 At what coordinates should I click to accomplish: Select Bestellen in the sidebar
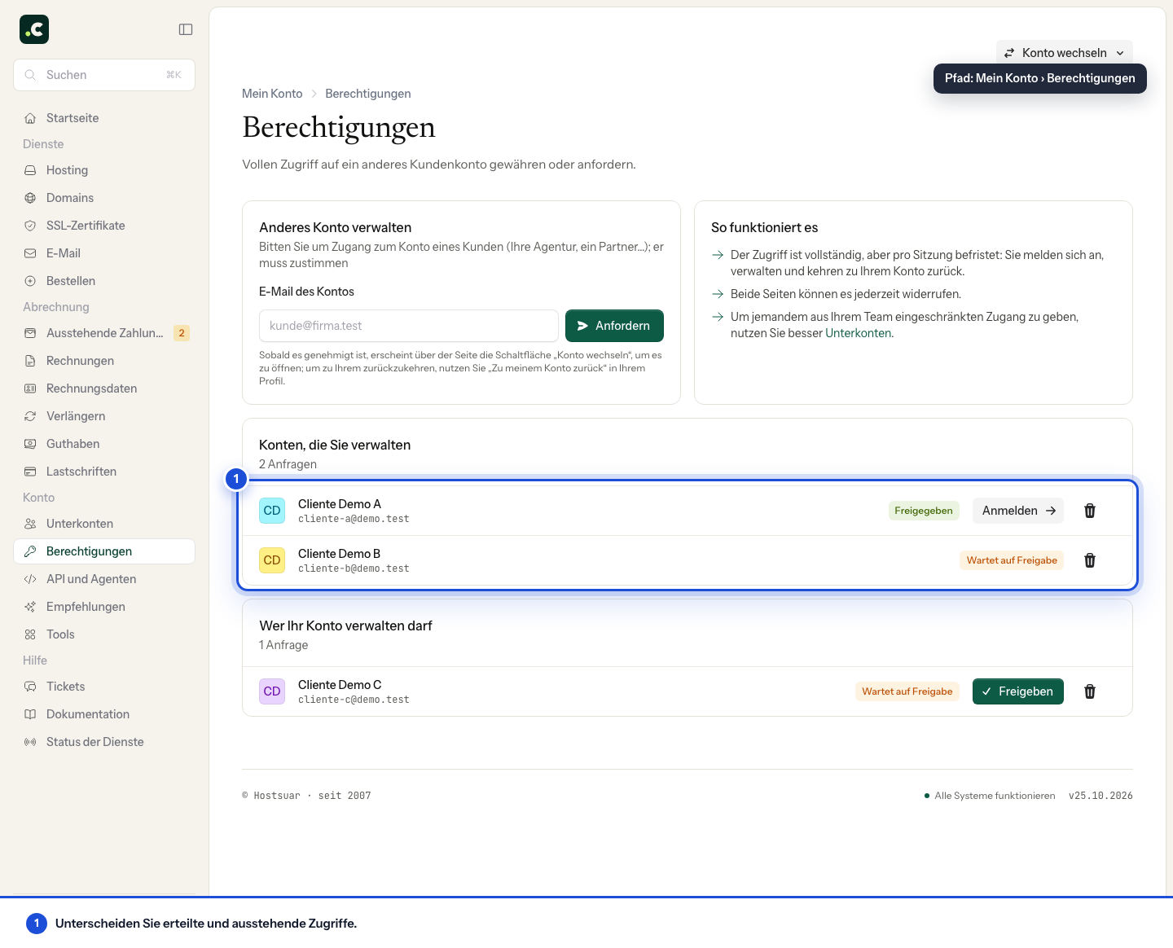(x=104, y=281)
